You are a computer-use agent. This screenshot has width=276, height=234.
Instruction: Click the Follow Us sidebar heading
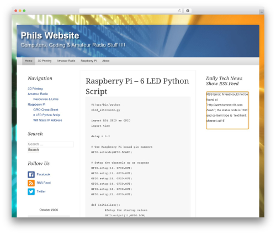click(39, 164)
